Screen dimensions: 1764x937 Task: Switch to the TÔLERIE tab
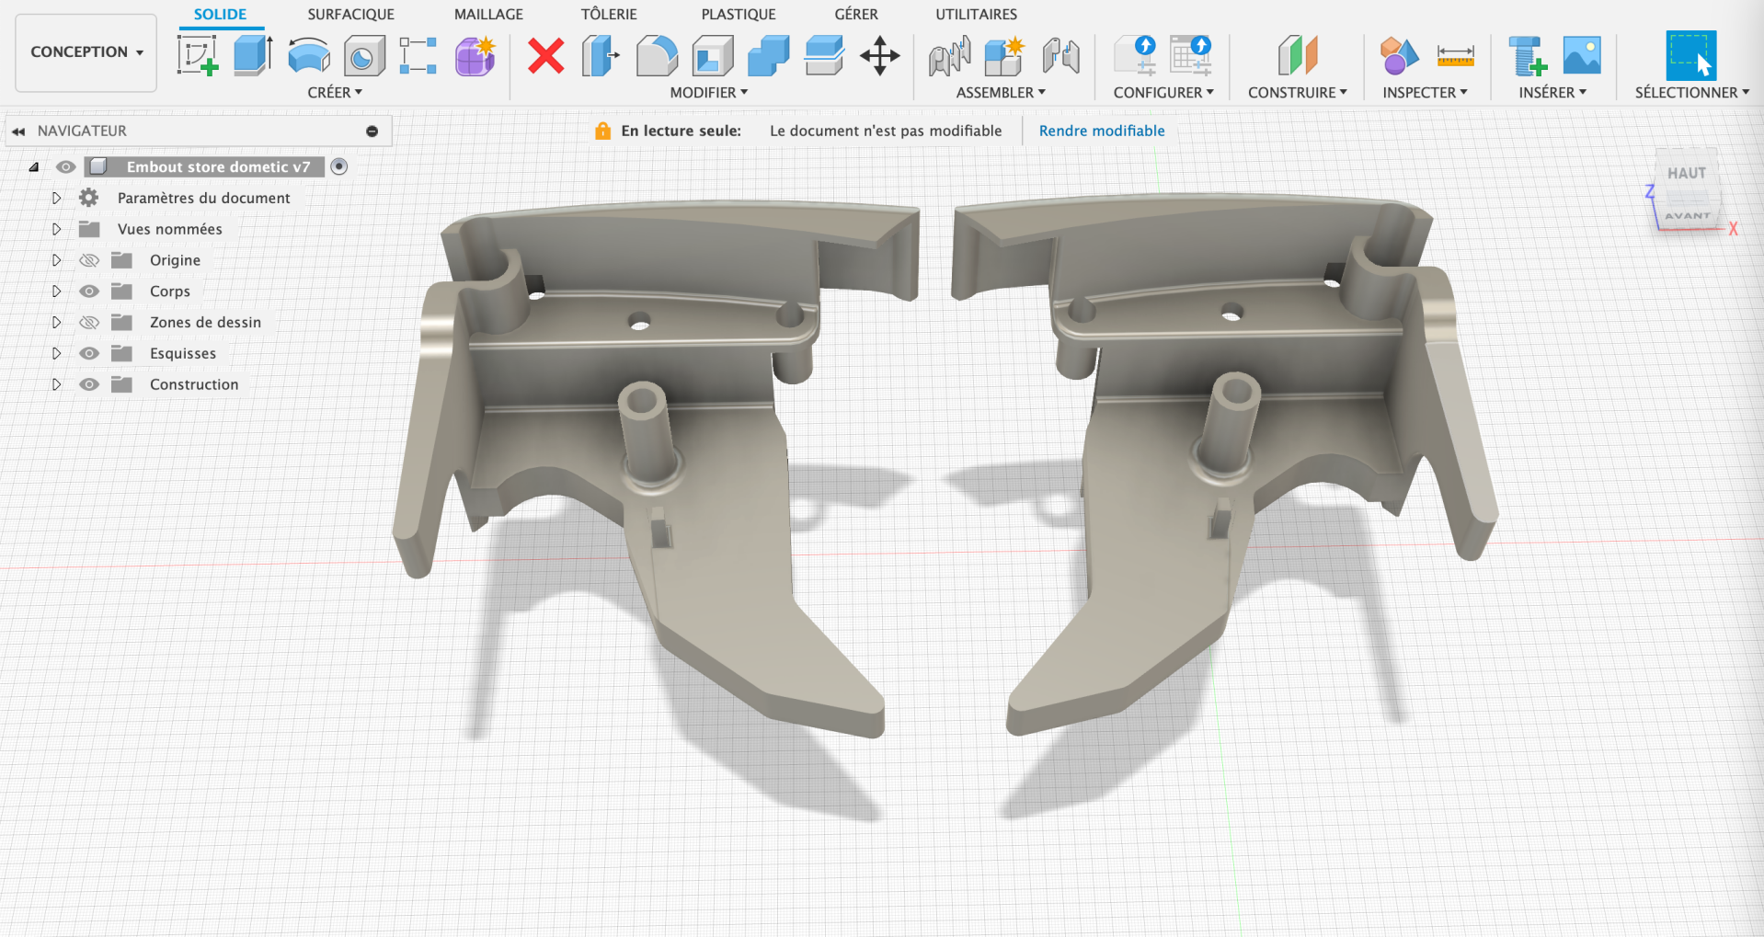(x=609, y=15)
